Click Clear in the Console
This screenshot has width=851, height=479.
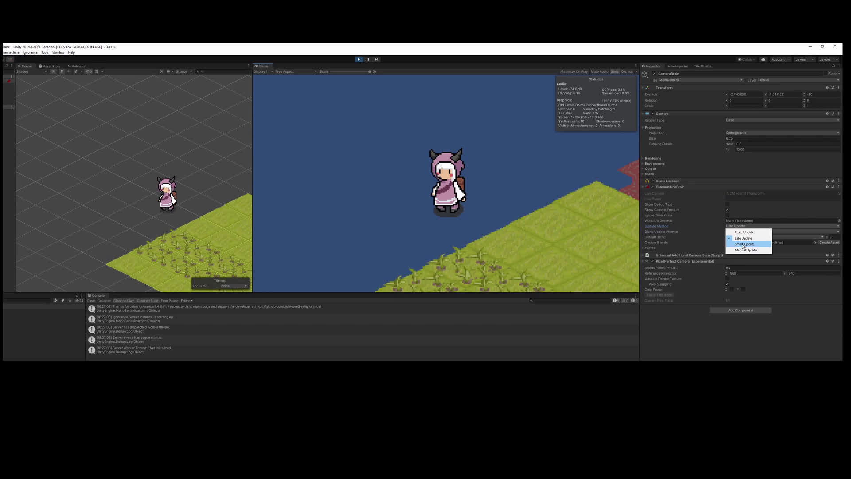click(x=91, y=301)
